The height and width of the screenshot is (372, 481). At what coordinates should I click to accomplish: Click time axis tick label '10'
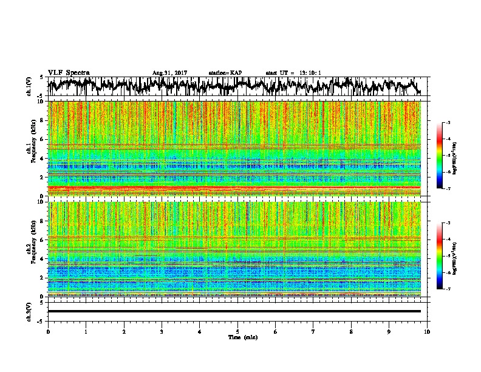click(x=427, y=332)
